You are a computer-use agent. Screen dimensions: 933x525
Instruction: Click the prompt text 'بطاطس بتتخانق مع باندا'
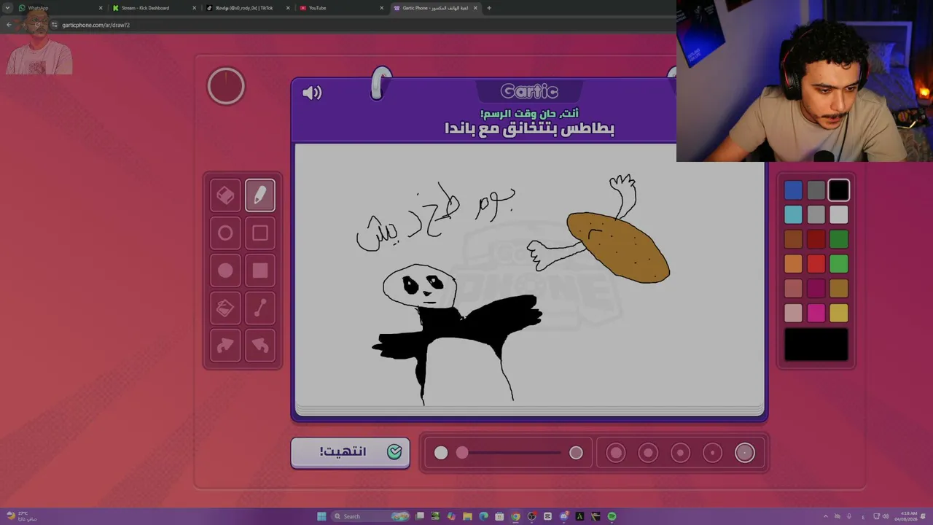529,129
